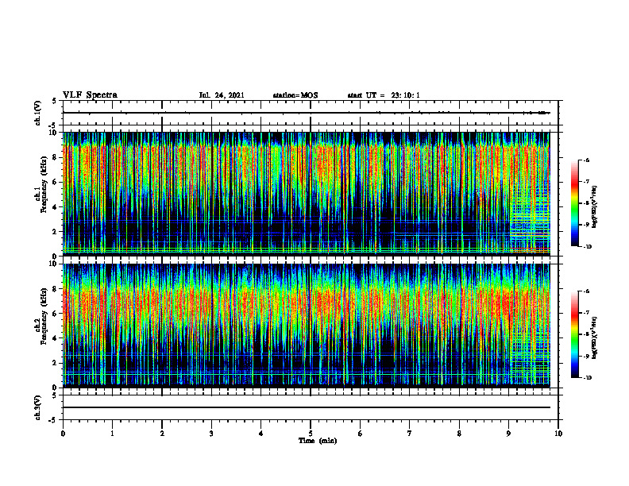Click time axis tick label "0"
Viewport: 629px width, 486px height.
(x=63, y=434)
